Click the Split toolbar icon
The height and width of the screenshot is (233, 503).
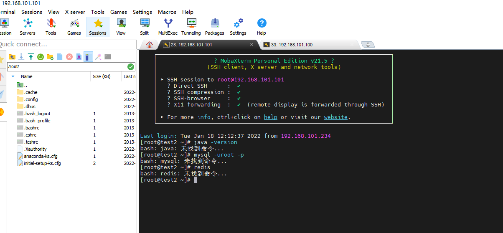[x=145, y=27]
